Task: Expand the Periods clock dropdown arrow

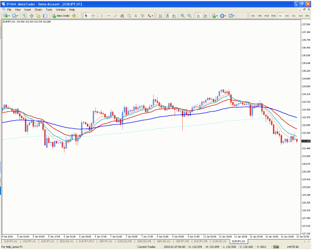Action: [x=226, y=15]
